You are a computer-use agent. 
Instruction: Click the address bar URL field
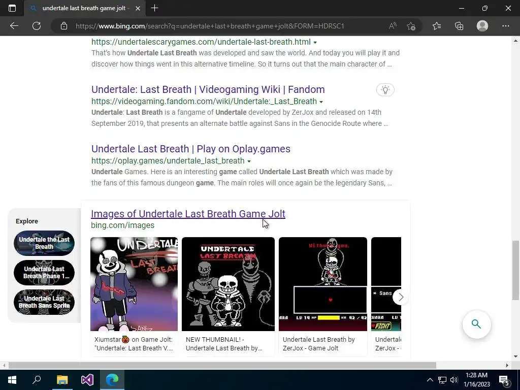point(210,26)
